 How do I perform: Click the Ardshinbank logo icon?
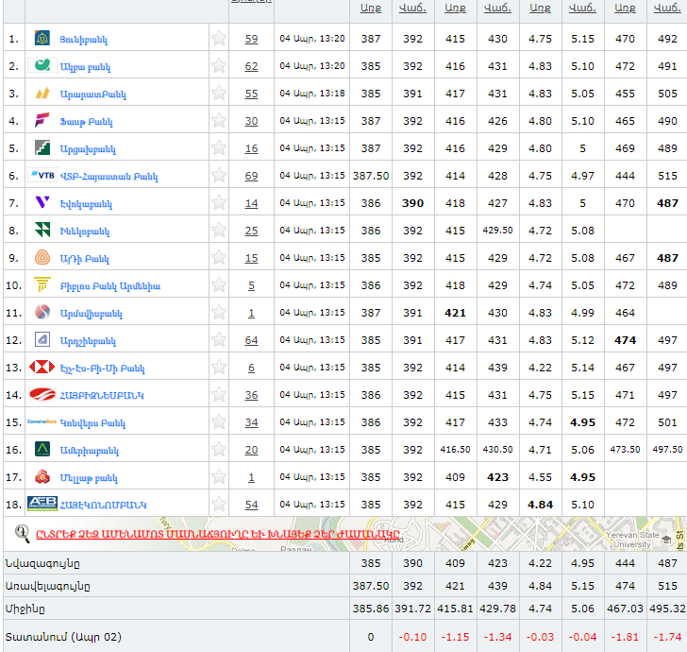click(x=42, y=339)
